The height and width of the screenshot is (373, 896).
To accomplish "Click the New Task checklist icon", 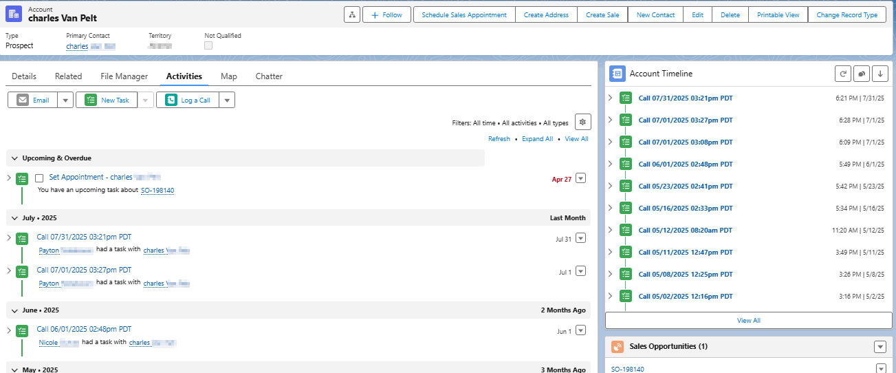I will click(91, 100).
